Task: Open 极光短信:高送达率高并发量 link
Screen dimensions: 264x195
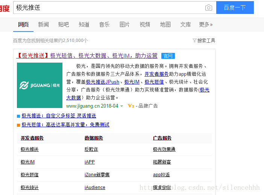Action: (x=65, y=125)
